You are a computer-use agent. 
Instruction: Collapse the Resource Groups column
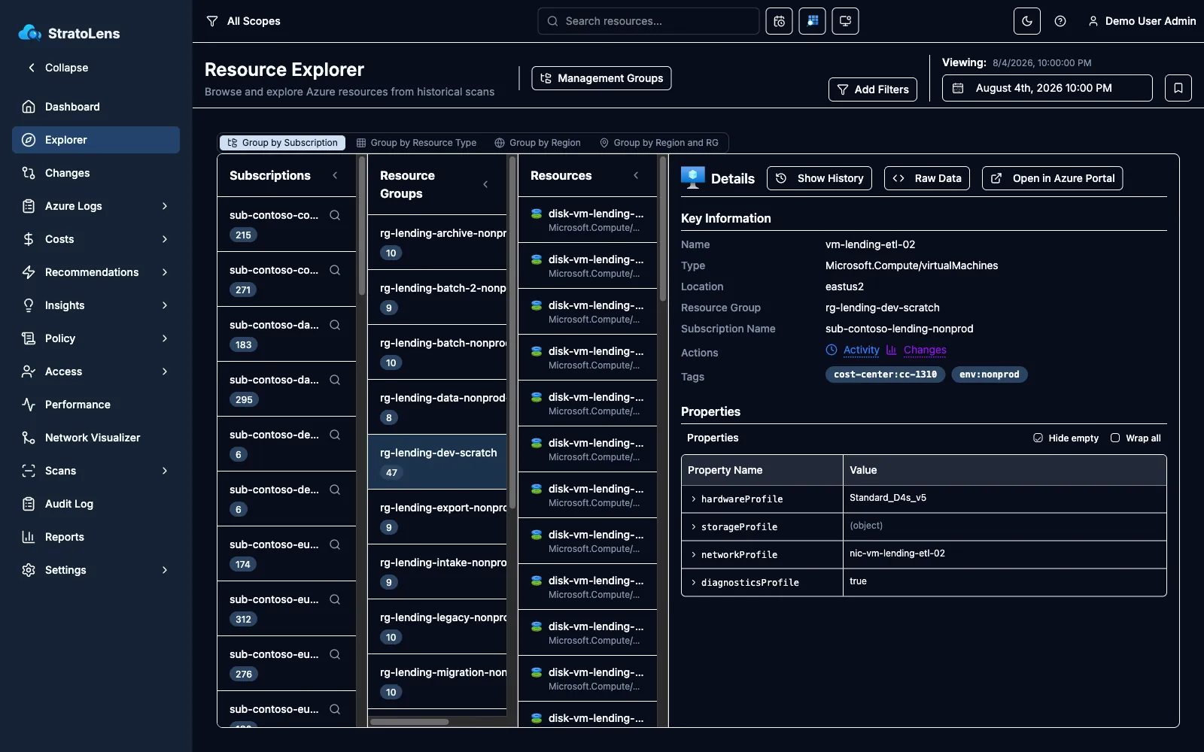point(485,184)
